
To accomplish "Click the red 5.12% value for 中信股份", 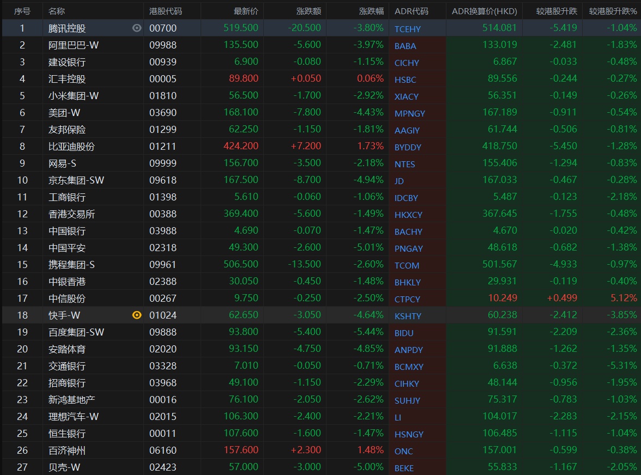I will click(624, 298).
